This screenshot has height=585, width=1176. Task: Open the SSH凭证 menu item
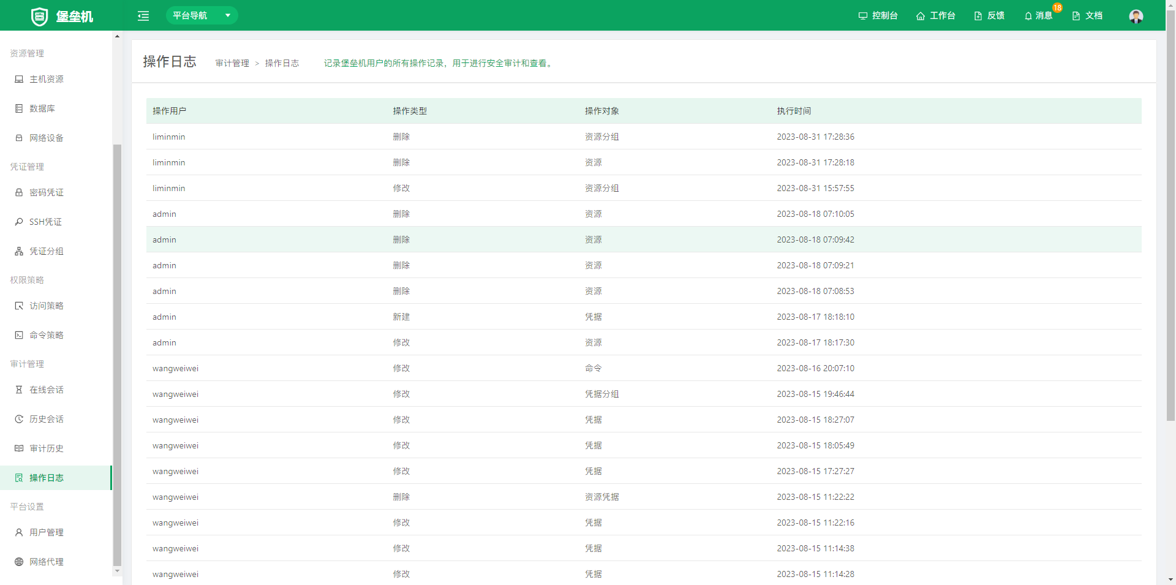(x=56, y=222)
